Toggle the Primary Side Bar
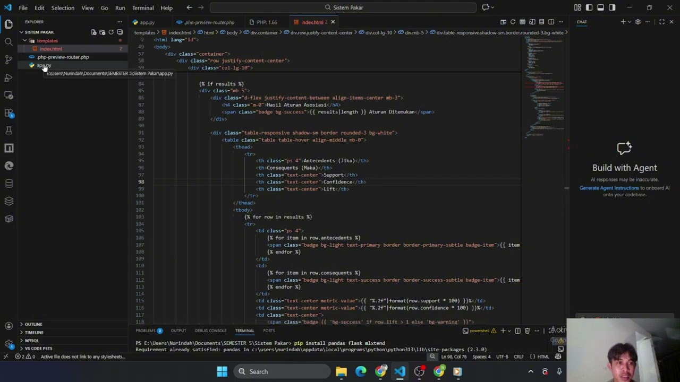Image resolution: width=680 pixels, height=382 pixels. [x=589, y=7]
